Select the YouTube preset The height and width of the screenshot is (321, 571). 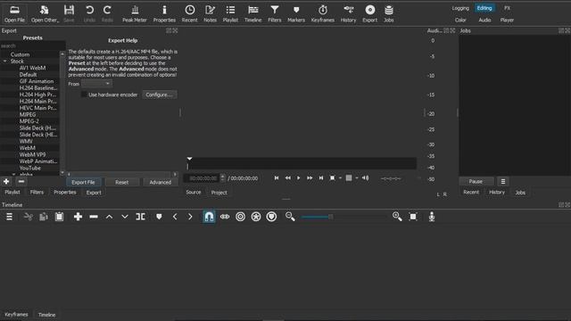tap(29, 169)
